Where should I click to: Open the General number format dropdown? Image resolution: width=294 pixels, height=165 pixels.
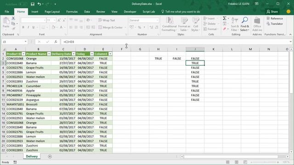tap(157, 20)
